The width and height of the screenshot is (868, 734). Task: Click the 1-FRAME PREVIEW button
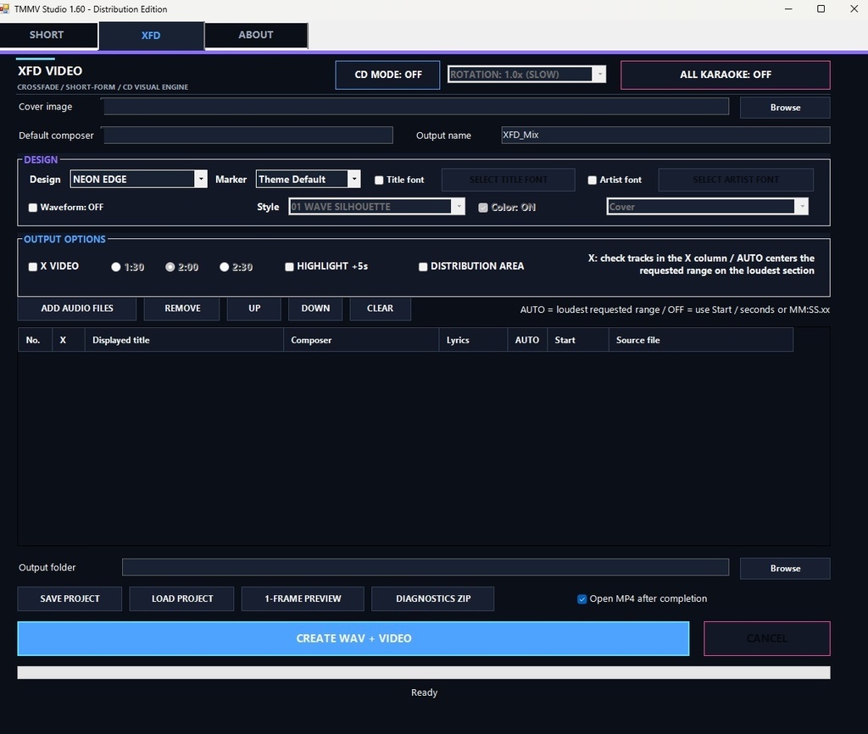[x=303, y=598]
